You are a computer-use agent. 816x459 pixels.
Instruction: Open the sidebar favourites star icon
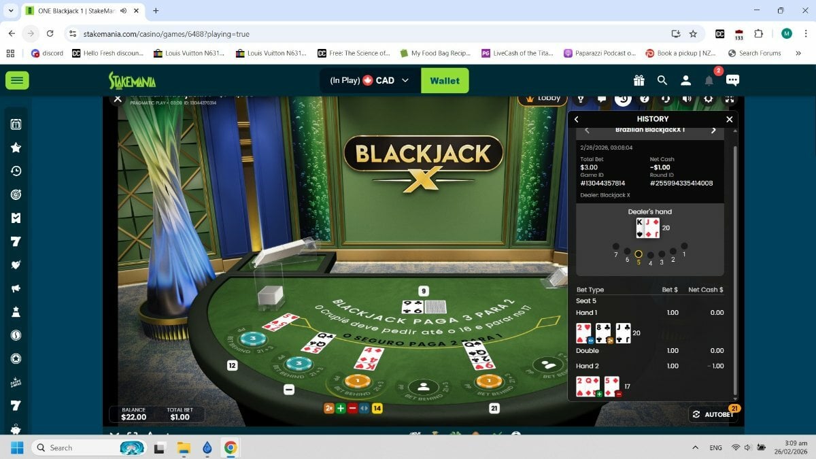16,148
